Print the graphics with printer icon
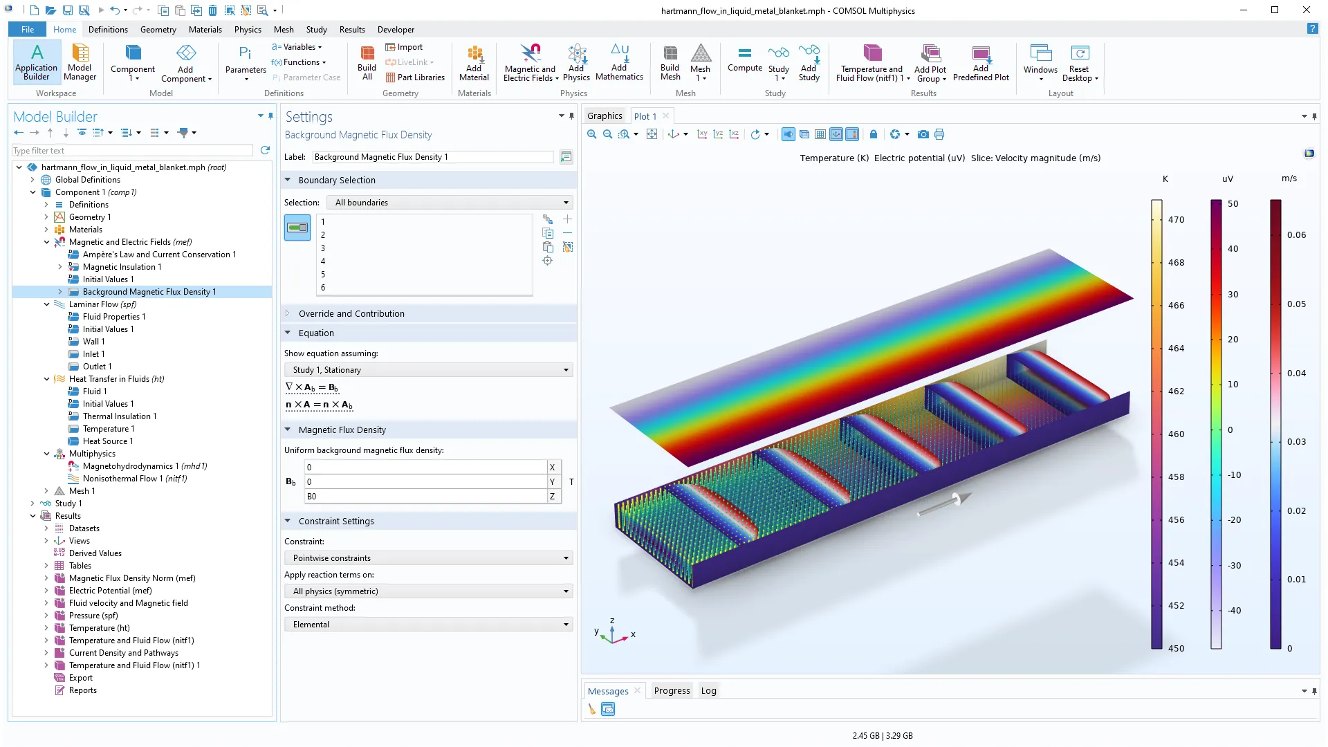1328x747 pixels. 939,134
